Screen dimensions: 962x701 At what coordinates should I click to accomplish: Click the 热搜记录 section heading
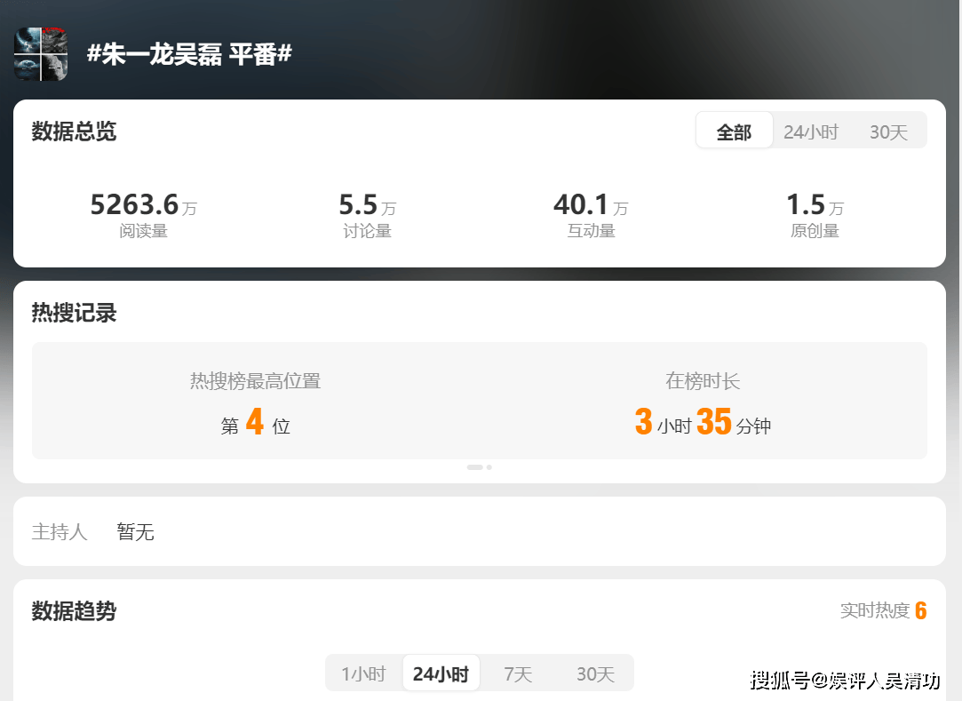74,313
